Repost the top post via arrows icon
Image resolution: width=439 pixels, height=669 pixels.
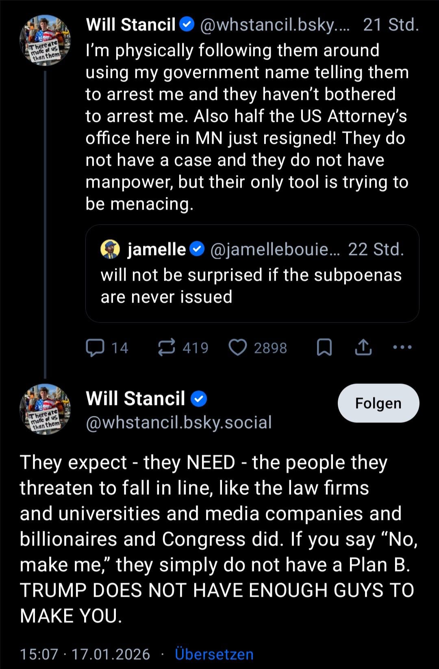coord(167,348)
